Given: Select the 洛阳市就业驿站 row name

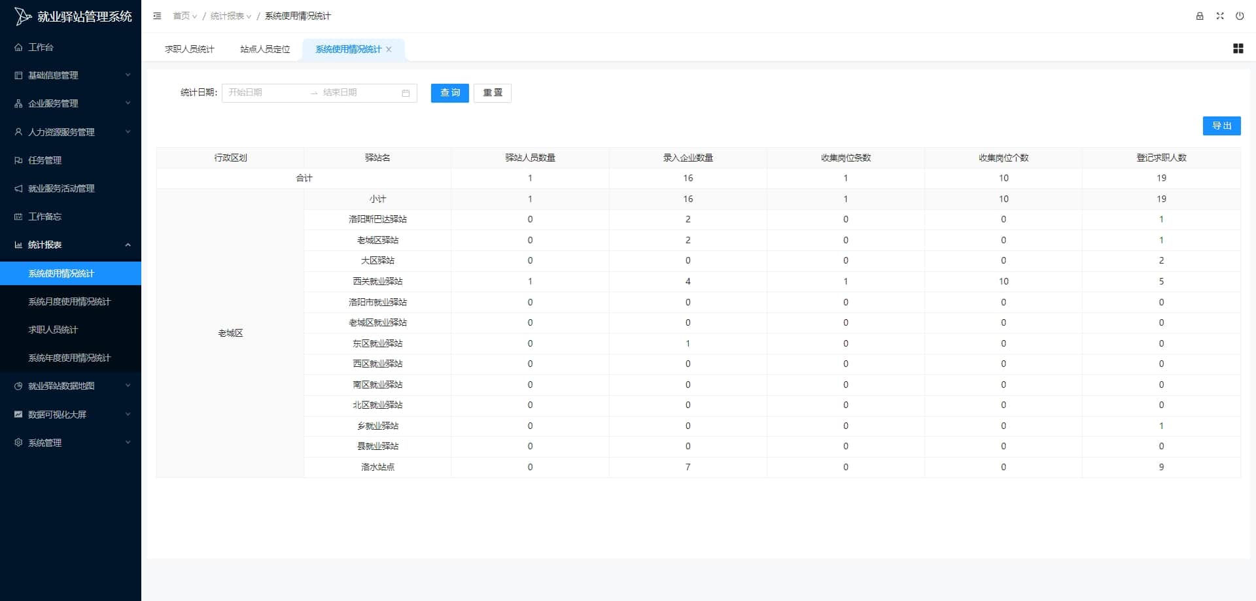Looking at the screenshot, I should tap(377, 302).
